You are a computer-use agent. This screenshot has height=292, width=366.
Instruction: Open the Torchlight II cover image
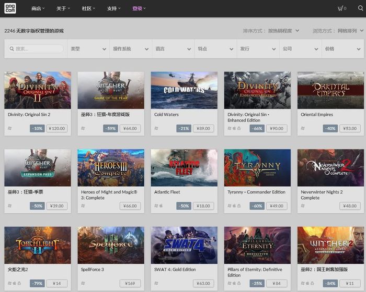click(x=38, y=245)
